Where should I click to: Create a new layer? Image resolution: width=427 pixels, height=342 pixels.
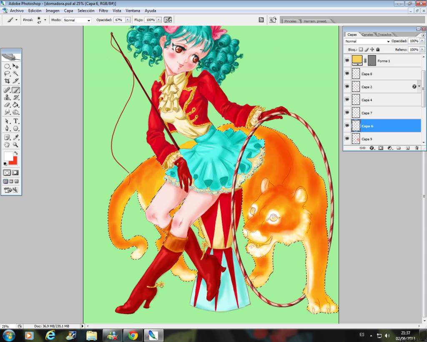[408, 148]
